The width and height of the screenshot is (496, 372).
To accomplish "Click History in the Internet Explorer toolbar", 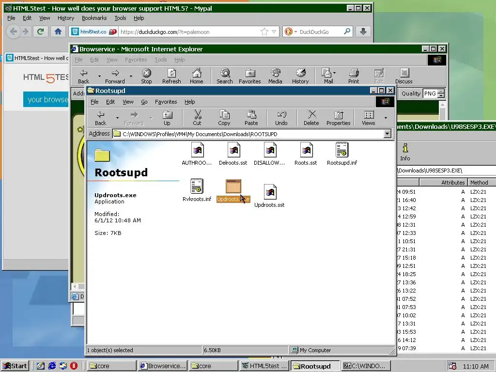I will coord(300,76).
